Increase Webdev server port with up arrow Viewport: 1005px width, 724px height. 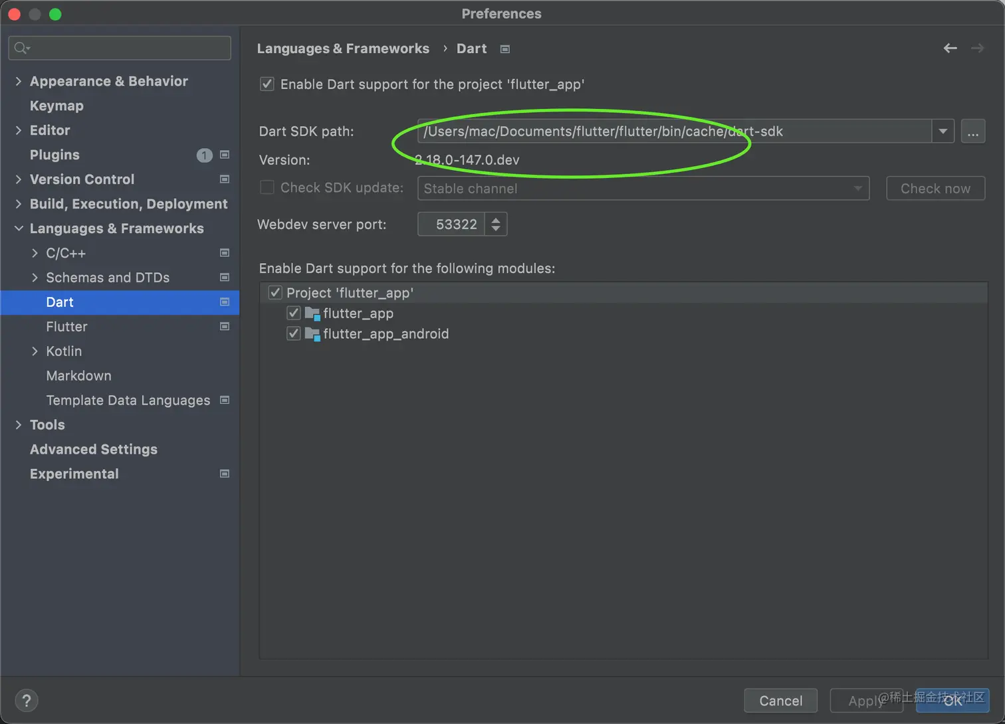click(x=496, y=219)
